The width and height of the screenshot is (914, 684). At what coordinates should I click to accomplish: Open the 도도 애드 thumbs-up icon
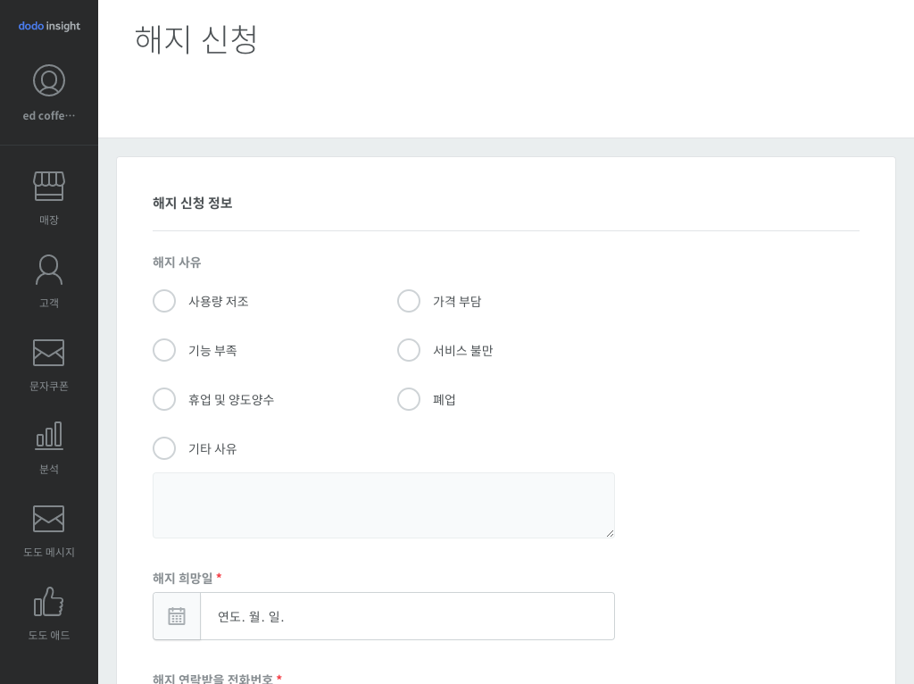point(49,602)
